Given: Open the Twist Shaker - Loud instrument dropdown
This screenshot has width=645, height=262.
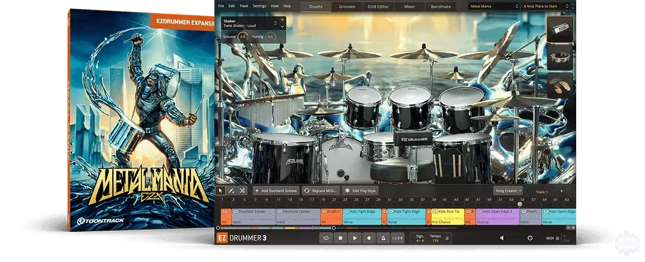Looking at the screenshot, I should click(x=250, y=23).
